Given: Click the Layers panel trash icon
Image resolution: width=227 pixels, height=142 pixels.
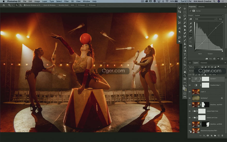Looking at the screenshot, I should (x=222, y=136).
